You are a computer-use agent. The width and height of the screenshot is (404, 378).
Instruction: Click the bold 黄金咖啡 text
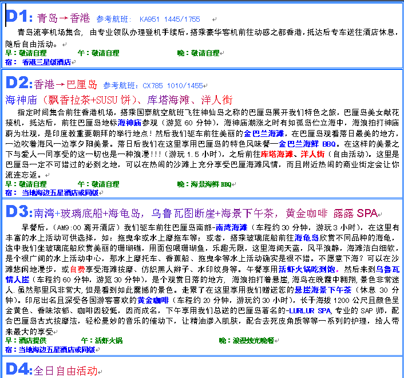click(x=153, y=300)
